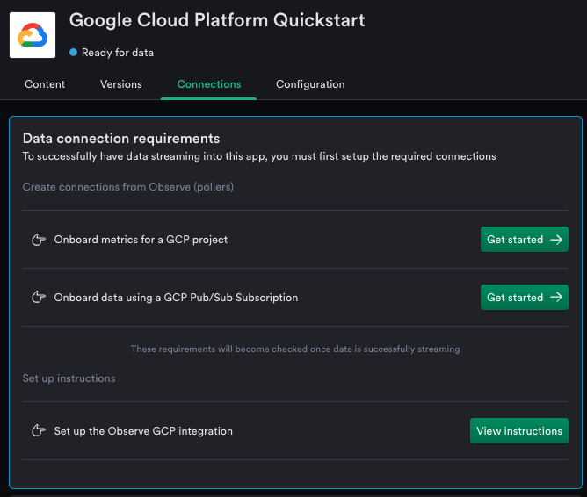Click the Ready for data status text
587x497 pixels.
[x=118, y=53]
